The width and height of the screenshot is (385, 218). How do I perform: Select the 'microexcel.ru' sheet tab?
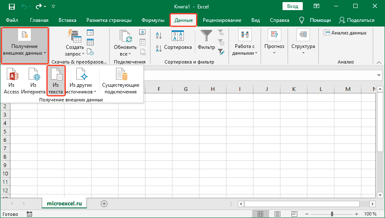[65, 203]
